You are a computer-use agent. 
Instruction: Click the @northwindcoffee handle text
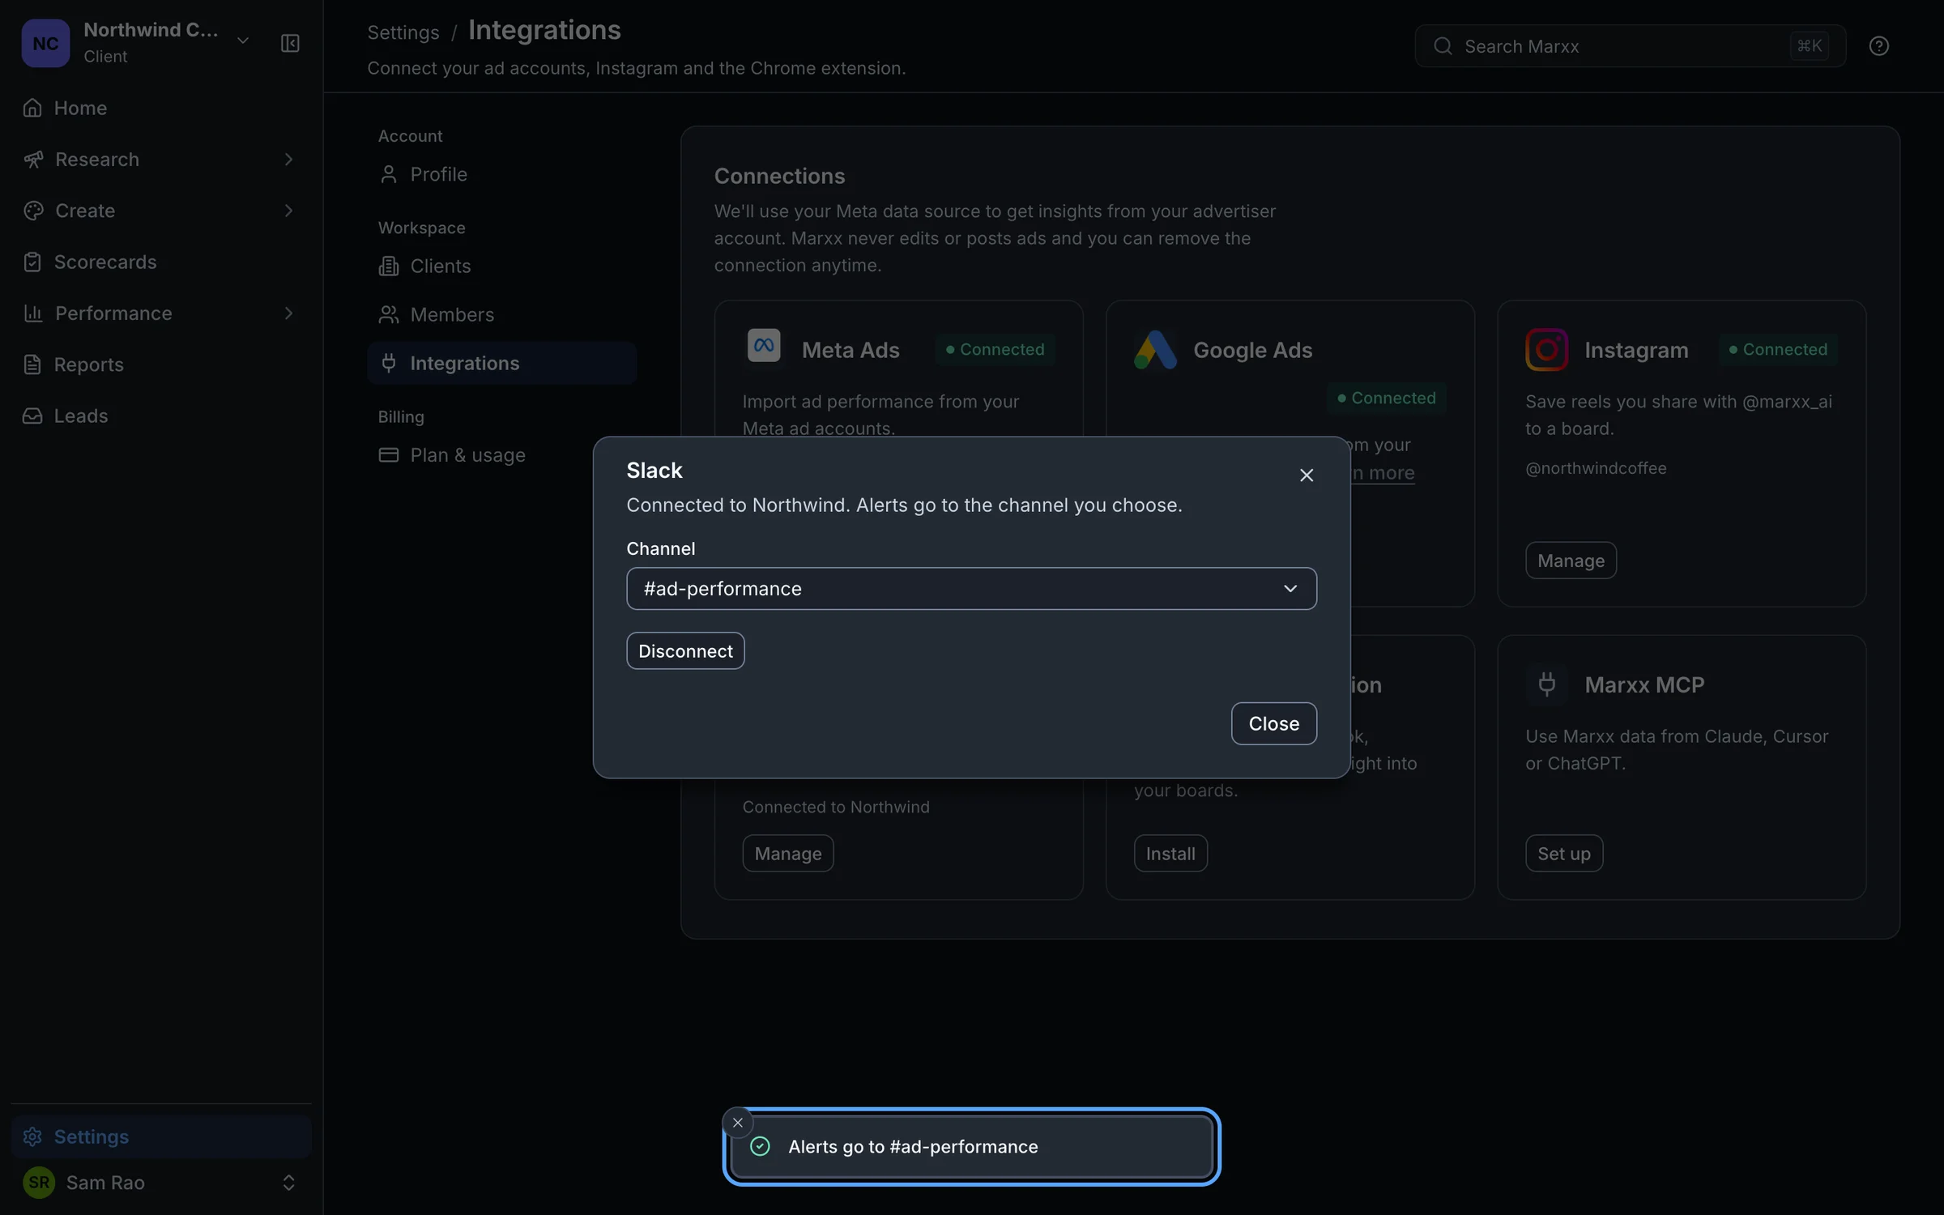tap(1596, 468)
